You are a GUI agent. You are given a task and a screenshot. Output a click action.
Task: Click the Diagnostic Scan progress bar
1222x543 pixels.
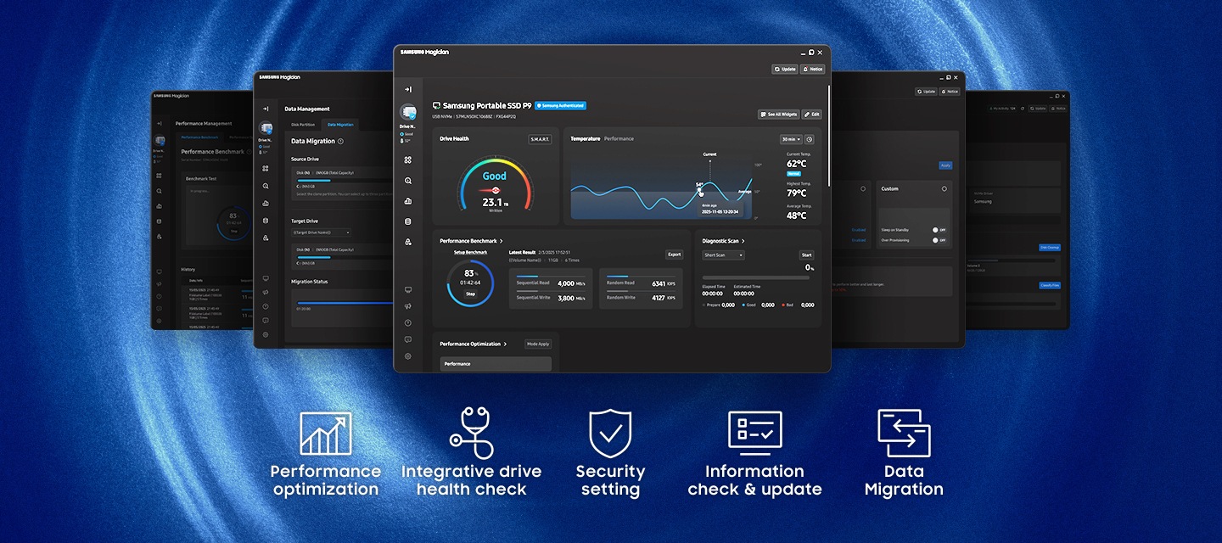coord(758,277)
